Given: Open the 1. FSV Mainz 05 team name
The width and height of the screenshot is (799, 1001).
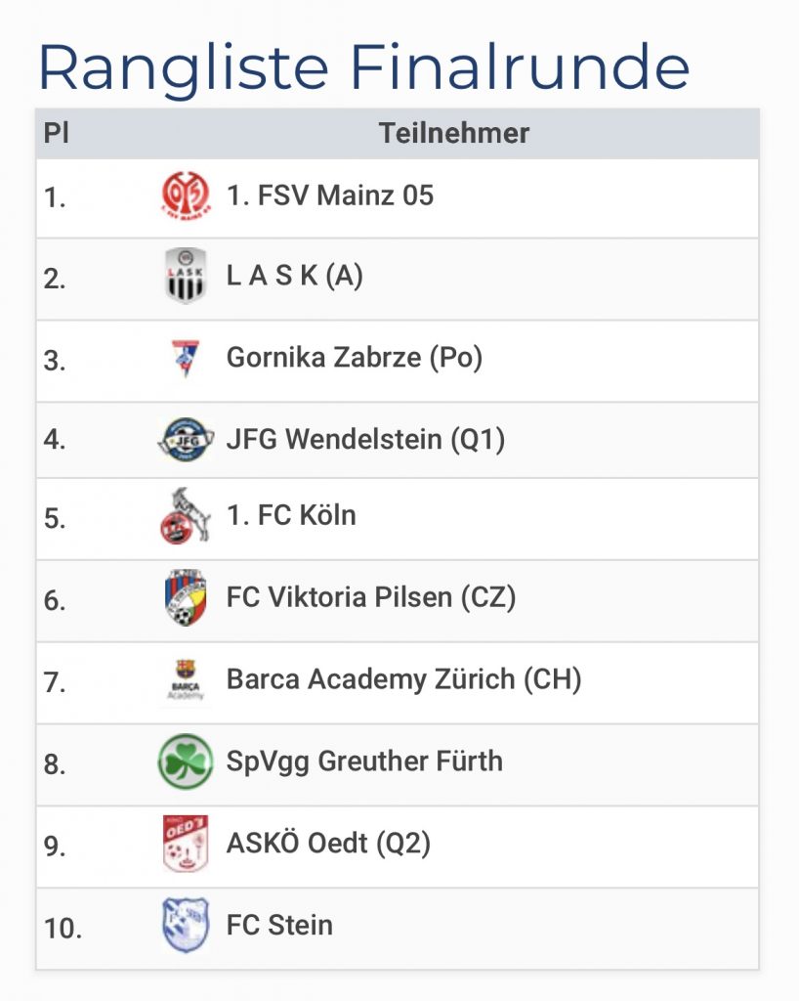Looking at the screenshot, I should point(330,196).
